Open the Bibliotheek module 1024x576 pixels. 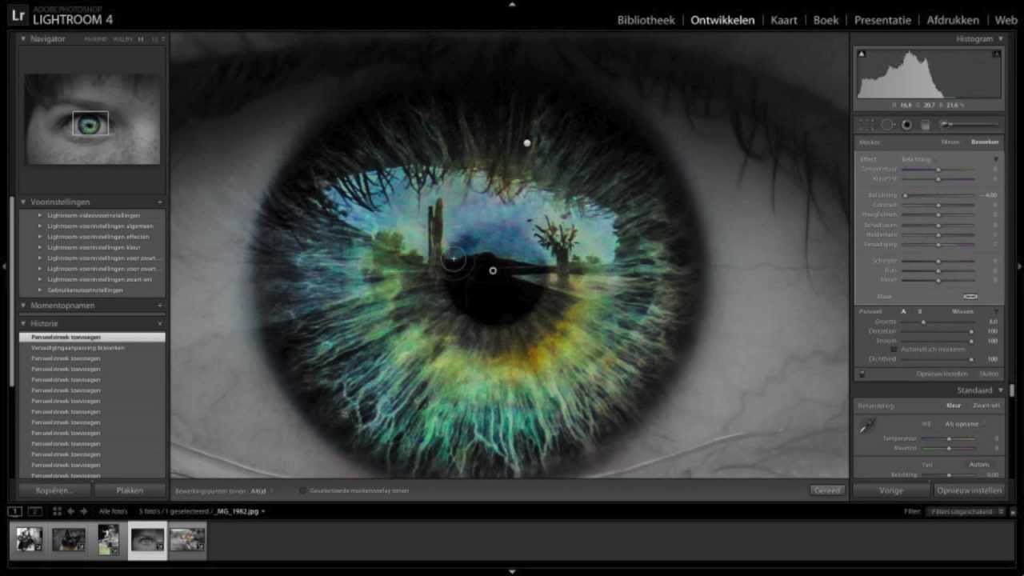646,20
